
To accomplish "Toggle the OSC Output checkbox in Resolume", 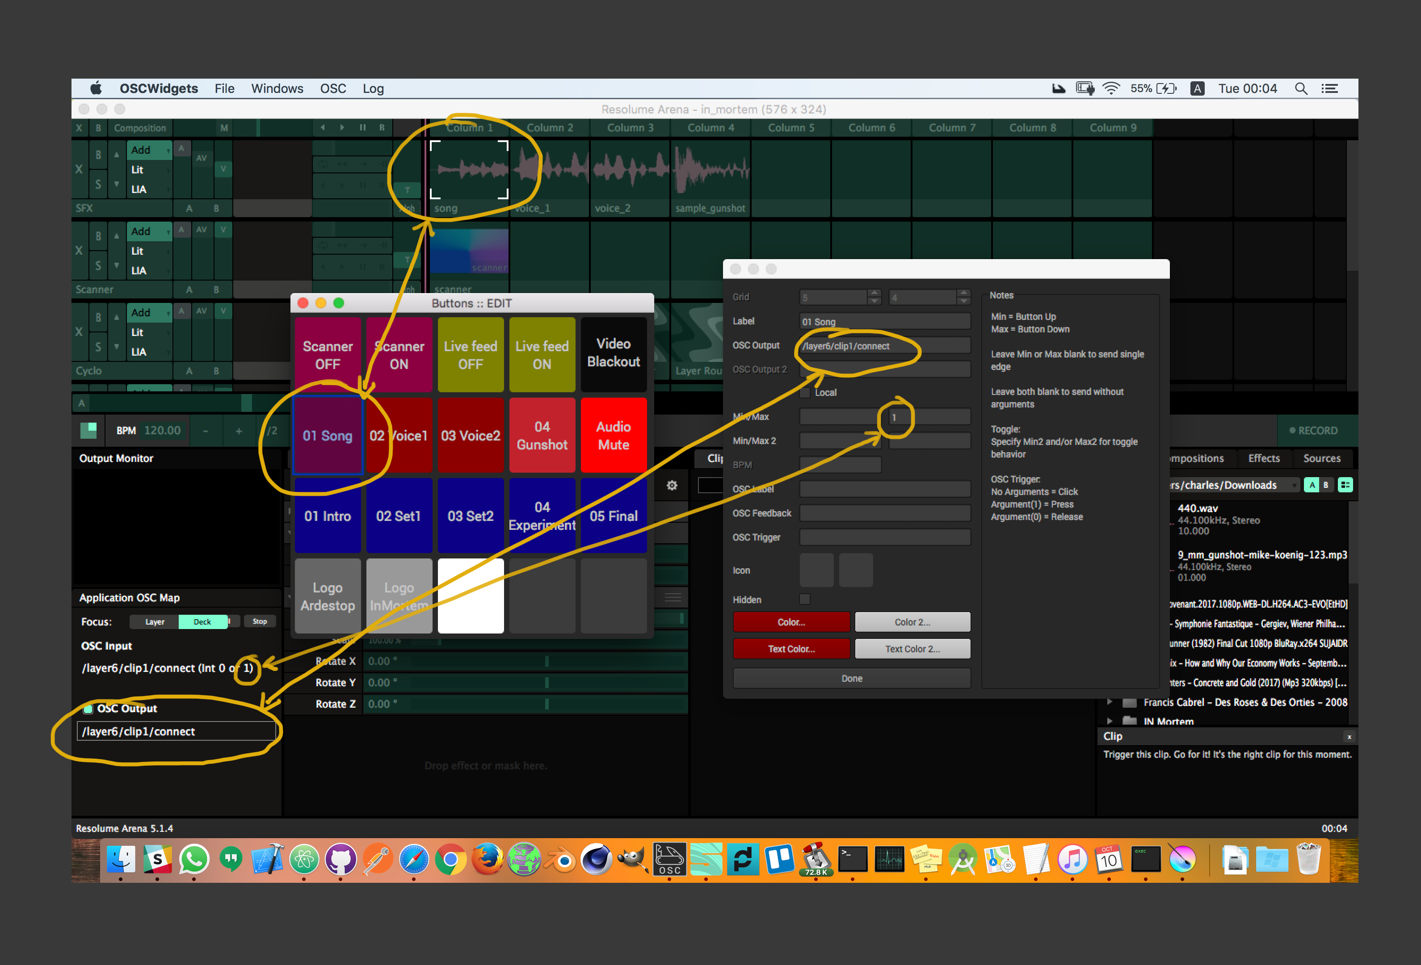I will click(88, 708).
